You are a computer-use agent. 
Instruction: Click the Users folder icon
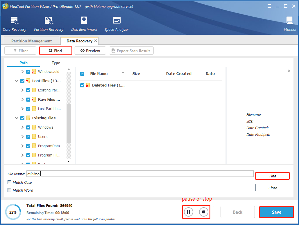[34, 137]
